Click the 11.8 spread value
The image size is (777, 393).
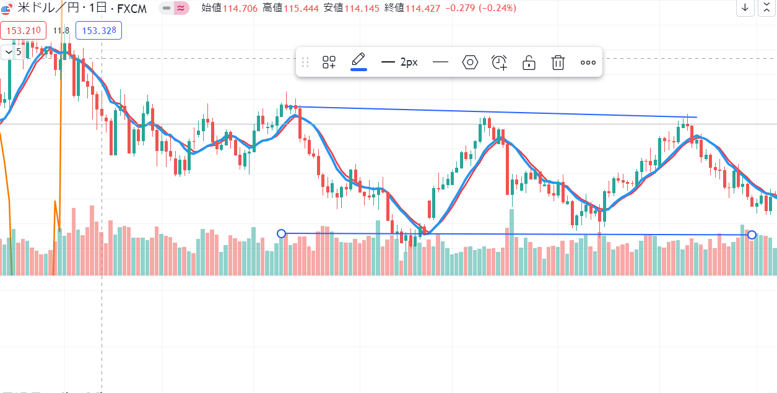pos(61,30)
